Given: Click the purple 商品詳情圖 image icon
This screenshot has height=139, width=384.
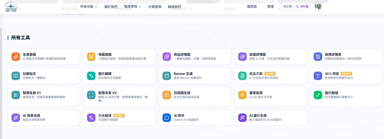Looking at the screenshot, I should pos(167,57).
